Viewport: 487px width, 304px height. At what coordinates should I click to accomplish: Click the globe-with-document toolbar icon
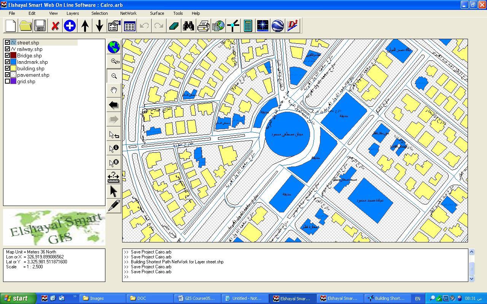point(218,26)
